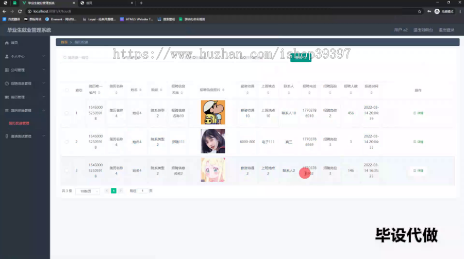Click the 公司管理 grid icon in sidebar
Image resolution: width=464 pixels, height=259 pixels.
7,70
